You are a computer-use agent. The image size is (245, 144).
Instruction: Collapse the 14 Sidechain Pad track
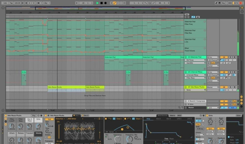186,57
